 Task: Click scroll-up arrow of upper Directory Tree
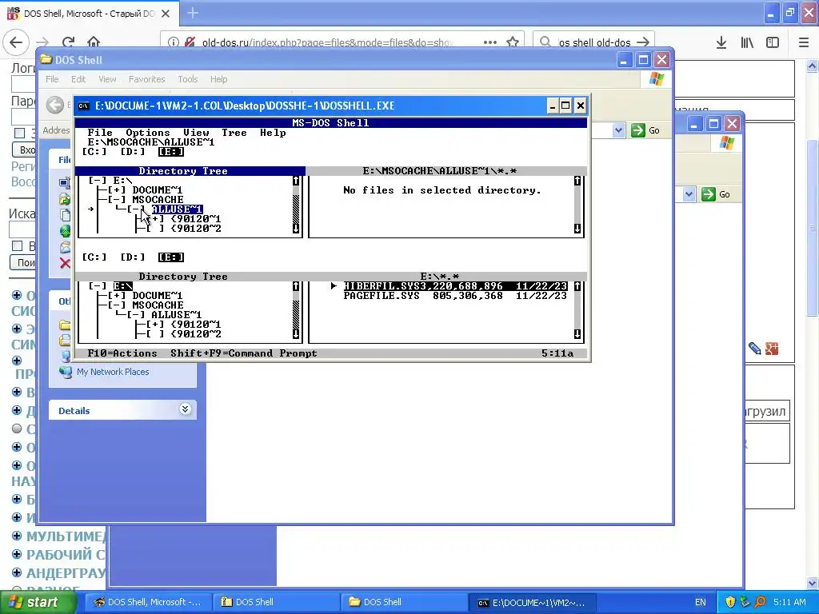296,181
